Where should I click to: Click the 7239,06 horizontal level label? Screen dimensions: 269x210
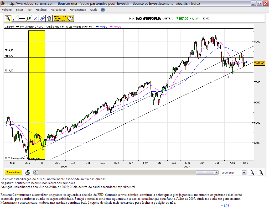pyautogui.click(x=9, y=70)
